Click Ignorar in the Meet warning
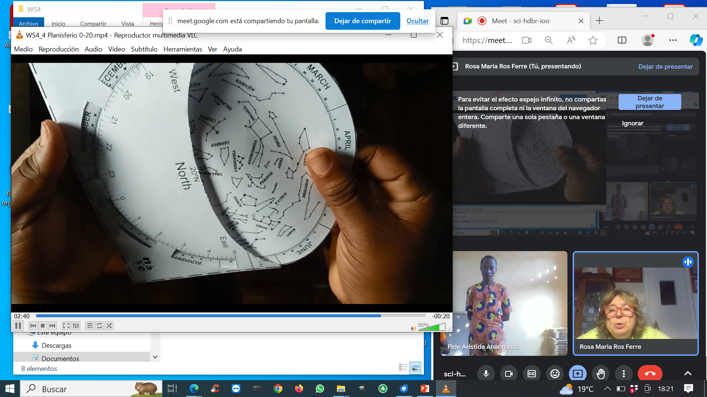 coord(633,124)
